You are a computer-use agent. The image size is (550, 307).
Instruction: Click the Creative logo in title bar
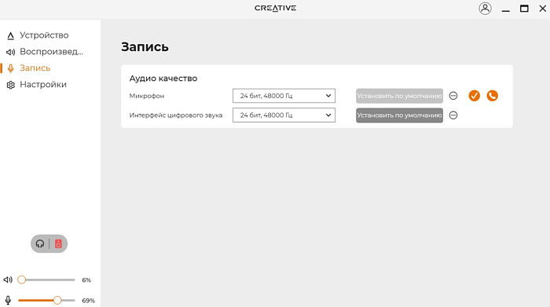(x=275, y=8)
